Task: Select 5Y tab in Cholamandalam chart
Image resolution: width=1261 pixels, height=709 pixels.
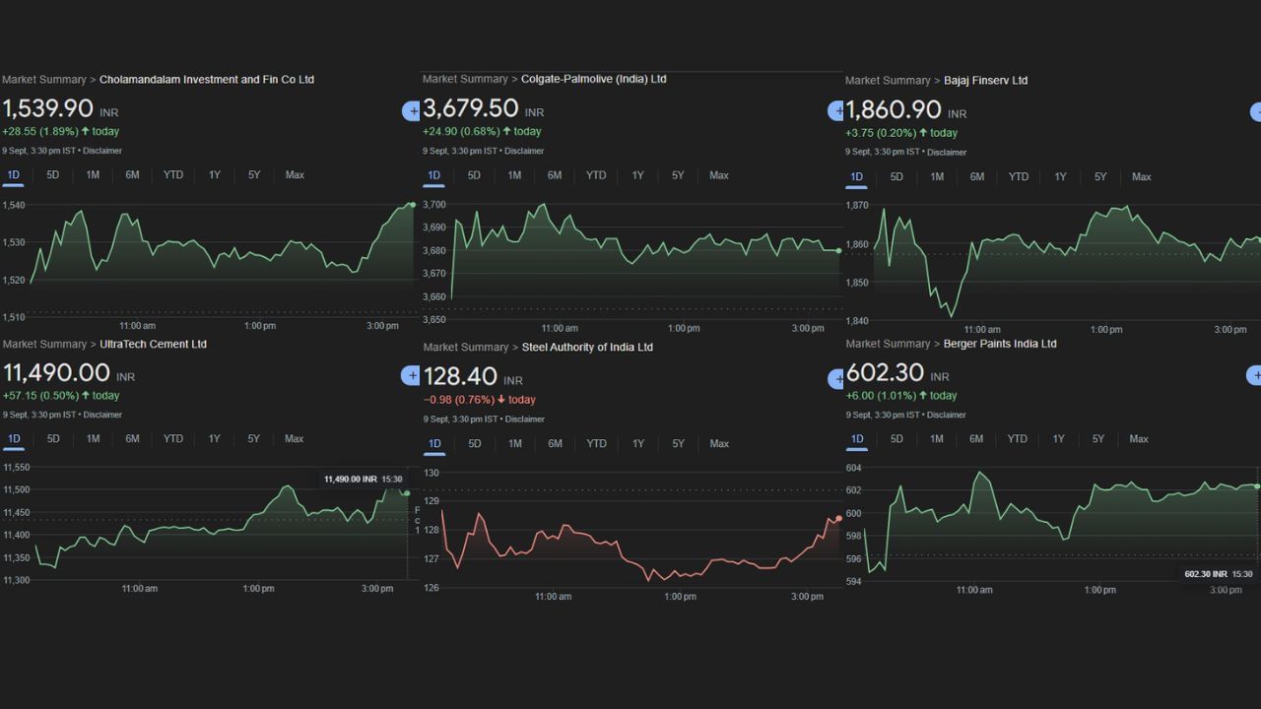Action: [254, 175]
